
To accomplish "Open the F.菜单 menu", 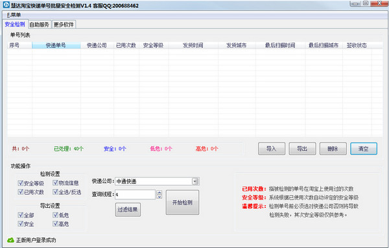I will point(14,15).
